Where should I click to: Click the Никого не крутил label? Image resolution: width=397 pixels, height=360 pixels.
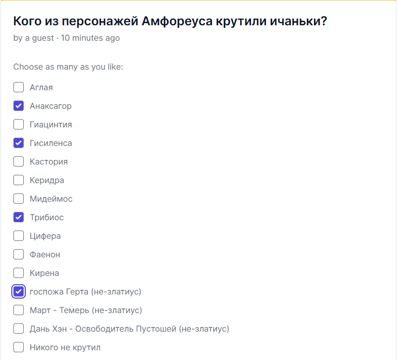point(65,348)
